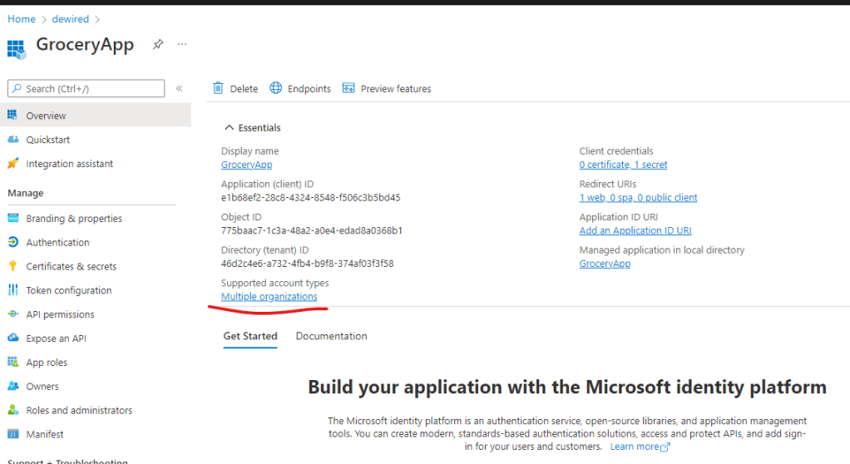Open Quickstart from the sidebar
Viewport: 850px width, 464px height.
[x=47, y=140]
